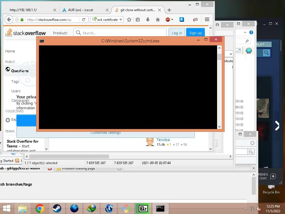Click the cmd window scroll down arrow
Screen dimensions: 285x214
219,127
